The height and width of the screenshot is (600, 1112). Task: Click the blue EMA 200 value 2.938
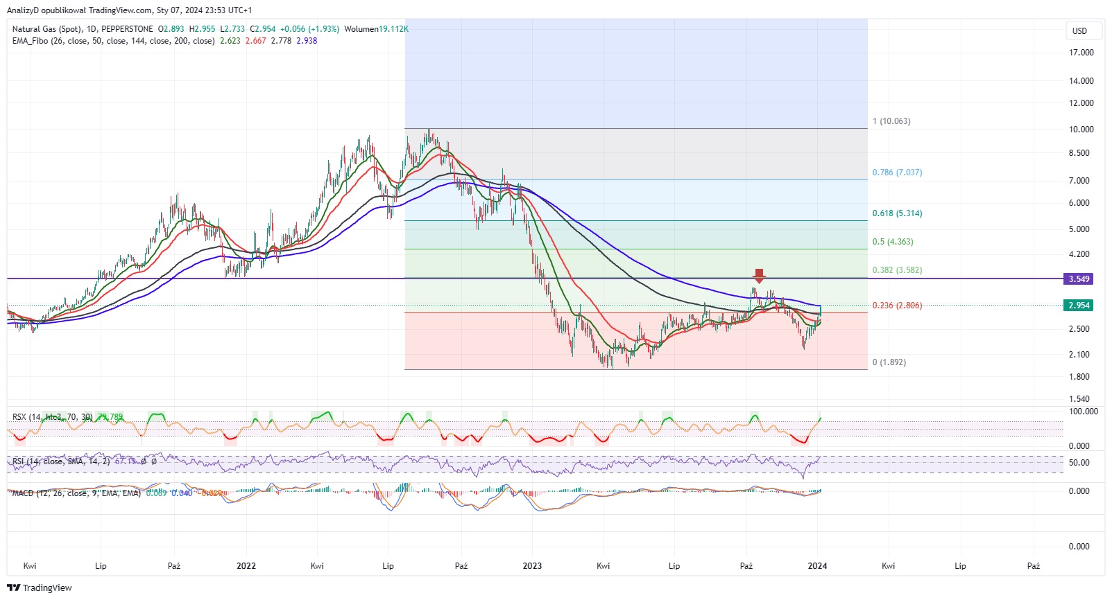point(307,41)
